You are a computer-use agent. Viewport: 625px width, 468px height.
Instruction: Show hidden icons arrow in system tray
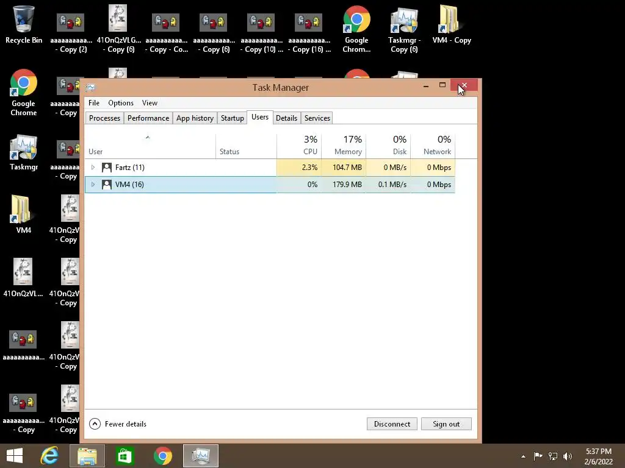tap(523, 456)
